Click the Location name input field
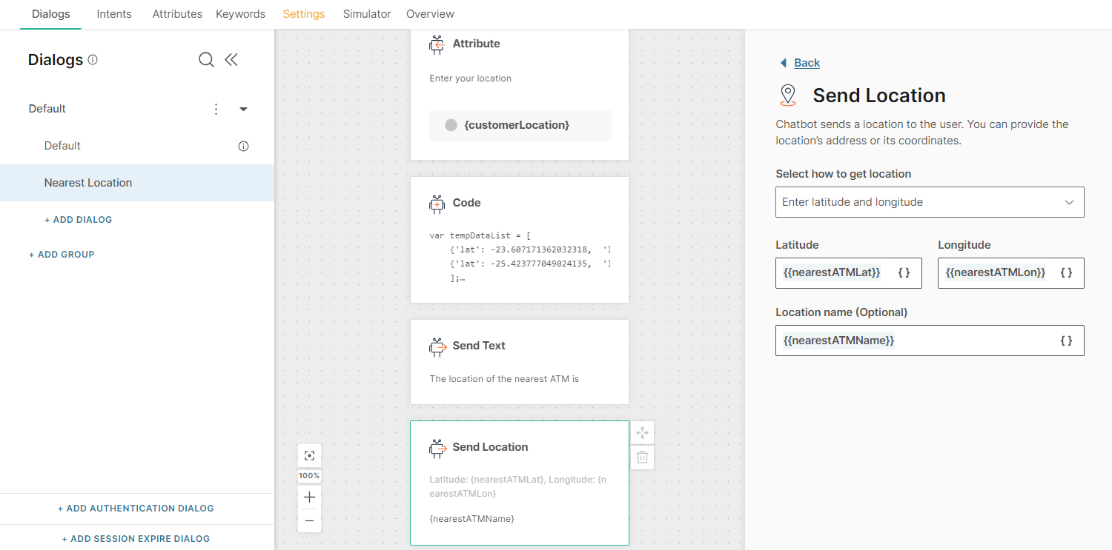This screenshot has height=550, width=1112. click(x=916, y=341)
